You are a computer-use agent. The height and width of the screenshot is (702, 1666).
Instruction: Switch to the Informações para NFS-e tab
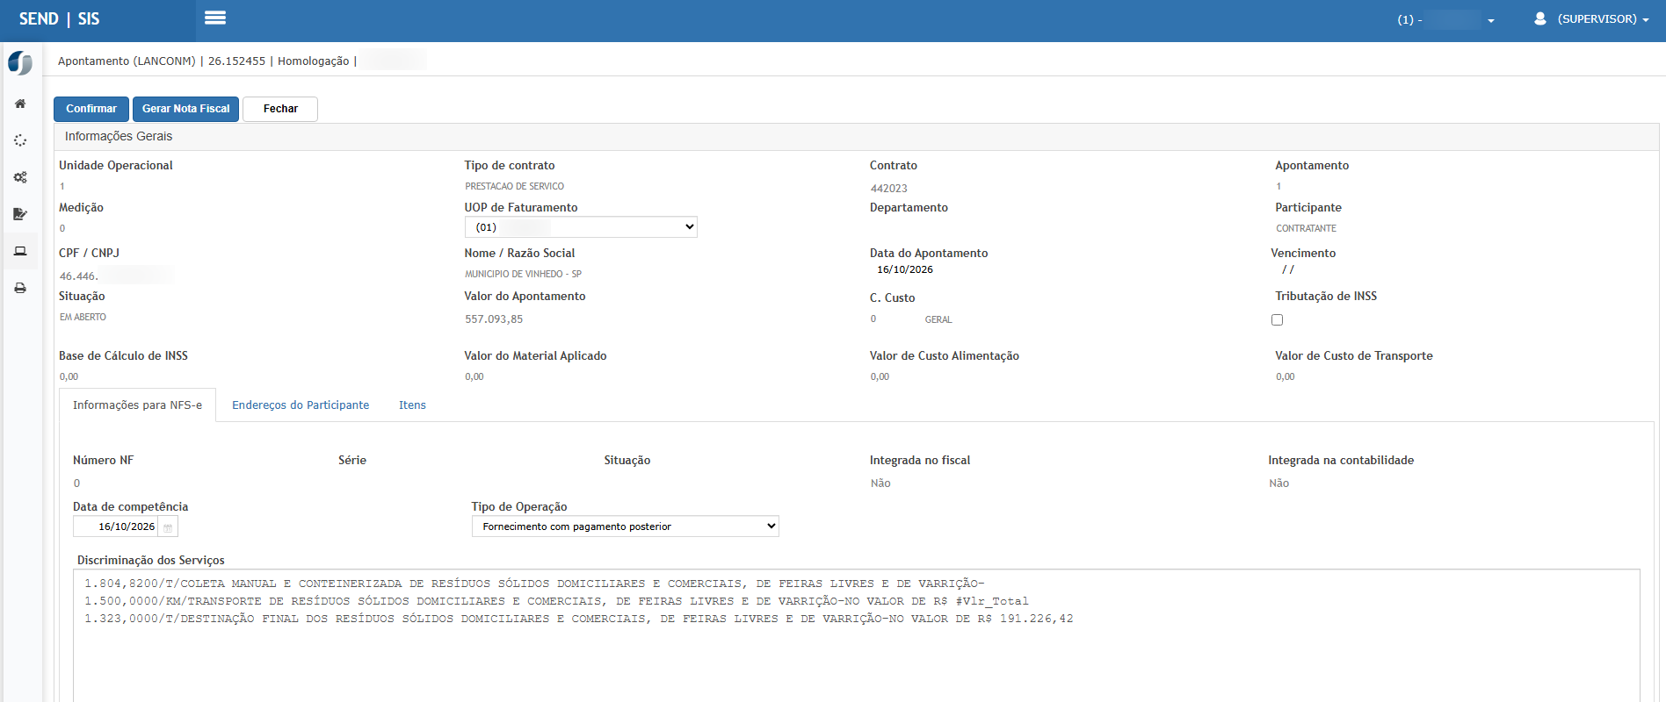click(x=137, y=405)
